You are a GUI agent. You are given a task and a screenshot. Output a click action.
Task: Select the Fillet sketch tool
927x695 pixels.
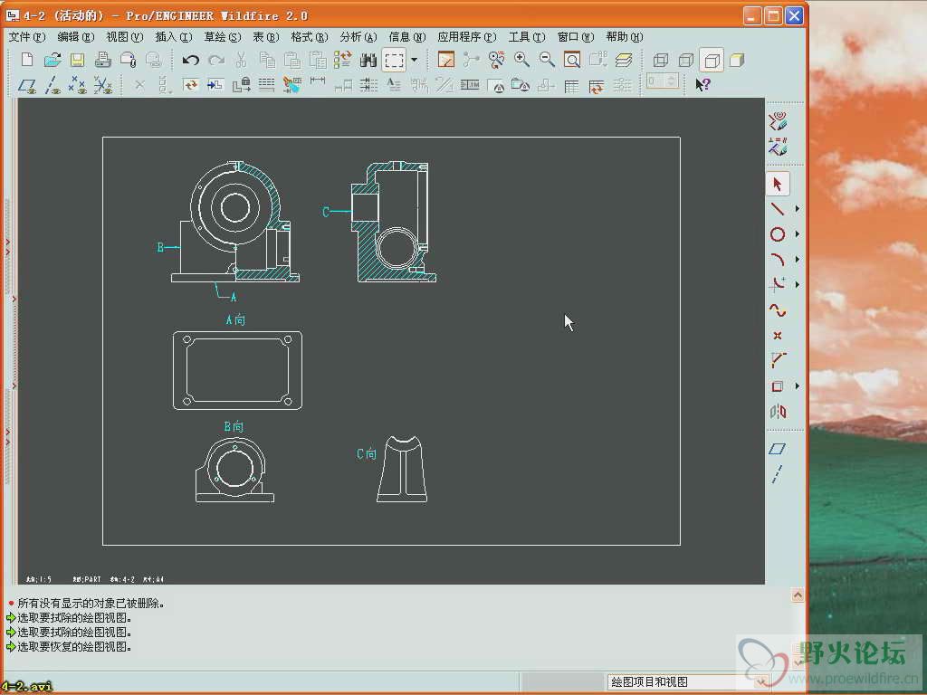(778, 284)
